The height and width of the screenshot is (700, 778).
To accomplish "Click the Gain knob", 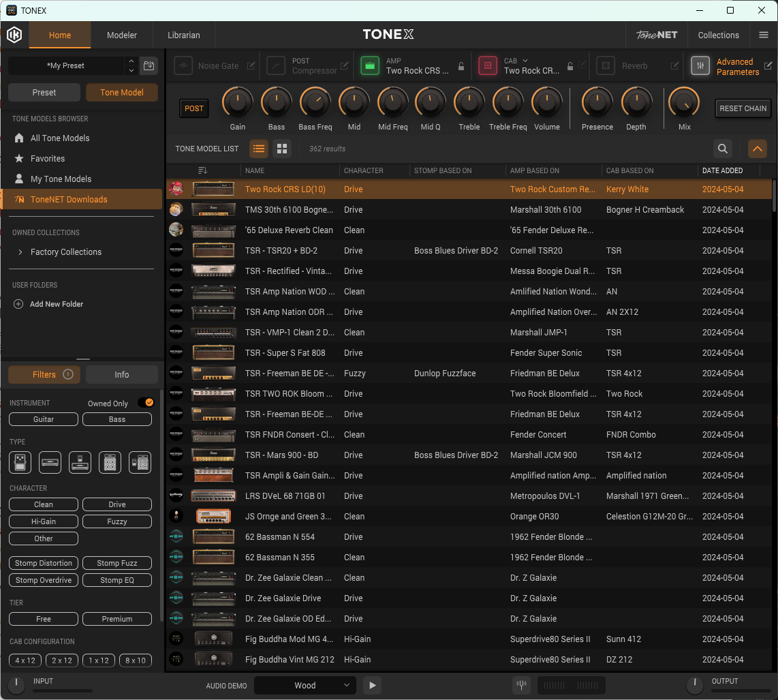I will point(238,103).
